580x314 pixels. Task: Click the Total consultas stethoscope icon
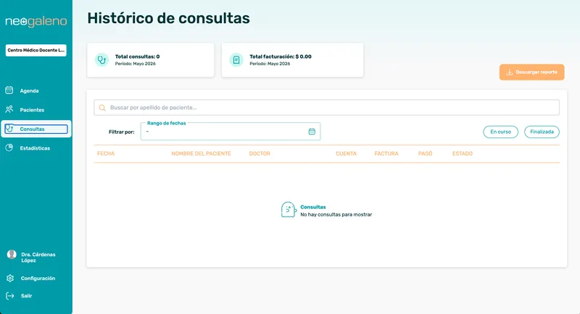click(x=101, y=60)
